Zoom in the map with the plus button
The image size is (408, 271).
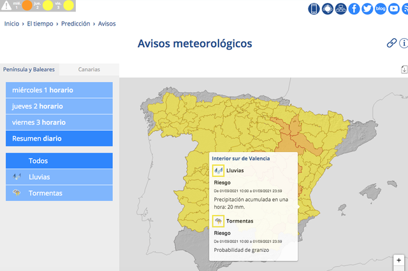point(398,260)
